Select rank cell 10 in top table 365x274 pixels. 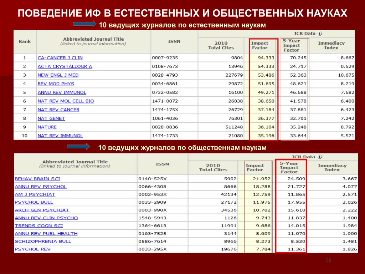[25, 136]
